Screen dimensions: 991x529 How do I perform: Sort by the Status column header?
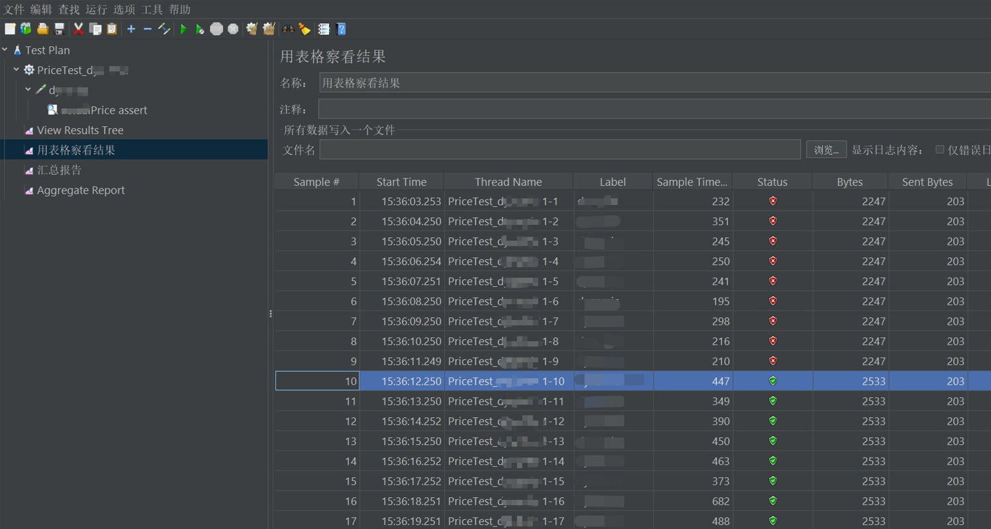773,182
